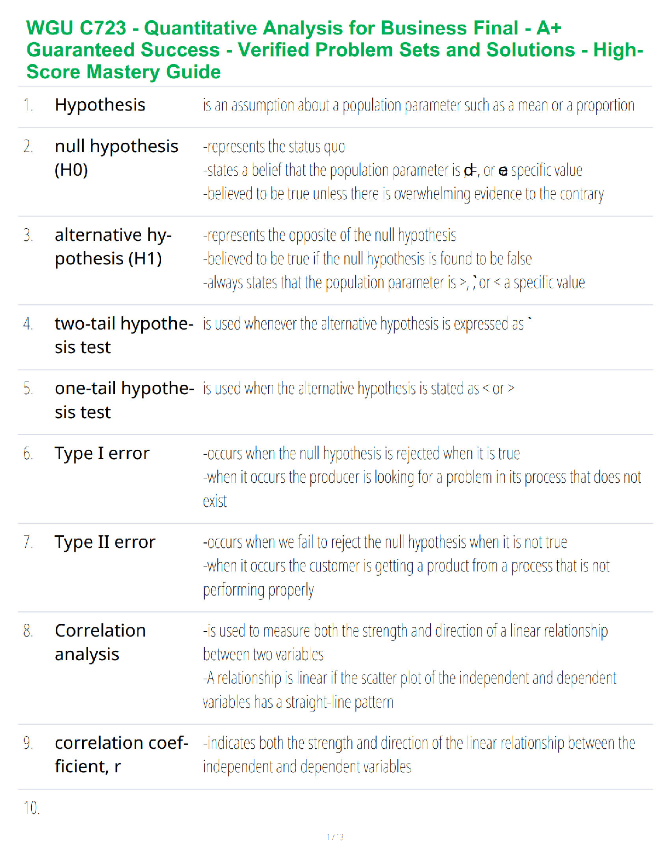Click 'occurs when we fail to reject' line
Image resolution: width=670 pixels, height=867 pixels.
(x=385, y=542)
